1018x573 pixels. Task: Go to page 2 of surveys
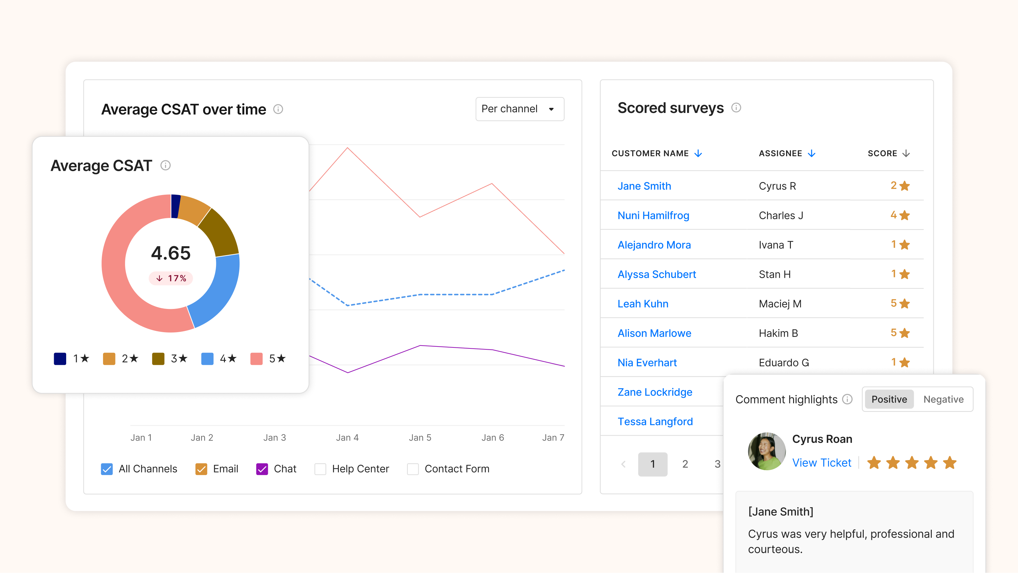pyautogui.click(x=685, y=464)
